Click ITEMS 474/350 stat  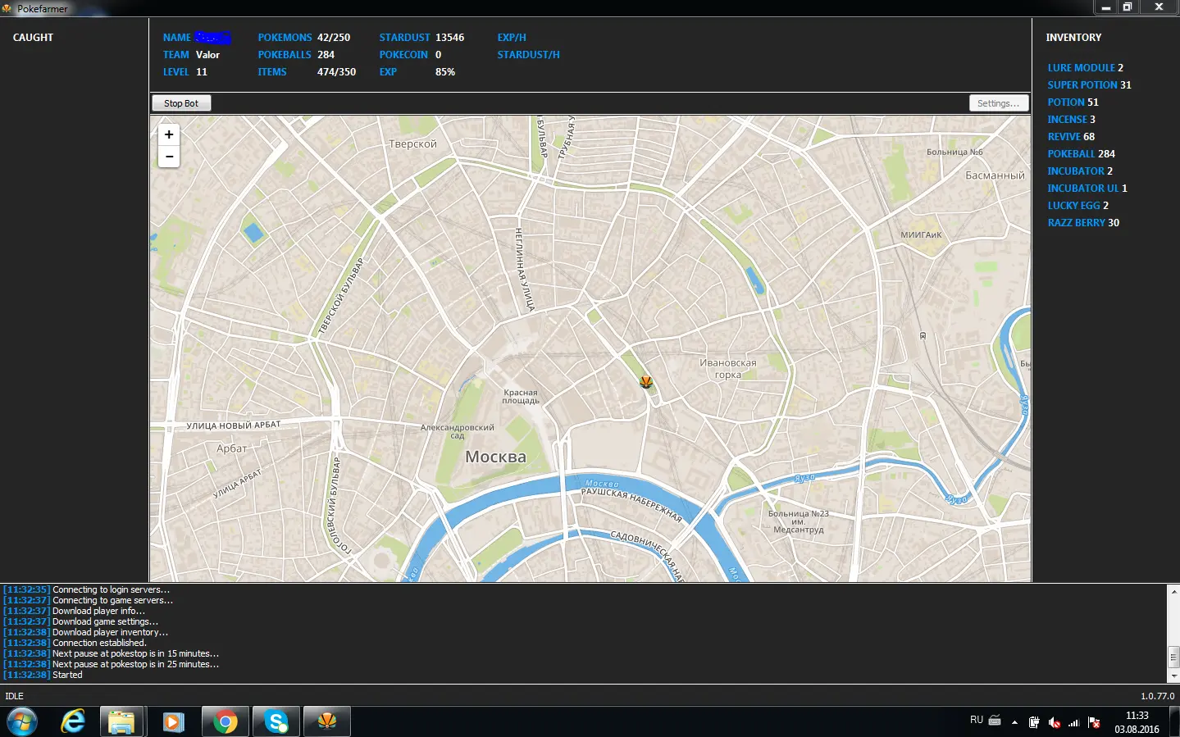tap(307, 72)
